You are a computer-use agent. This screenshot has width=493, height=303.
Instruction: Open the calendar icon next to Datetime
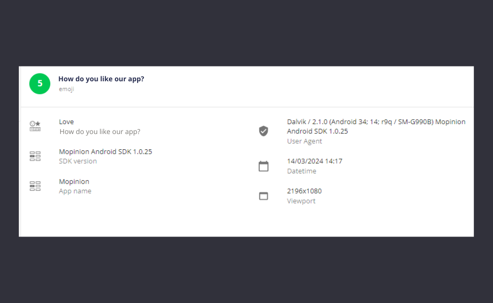264,166
